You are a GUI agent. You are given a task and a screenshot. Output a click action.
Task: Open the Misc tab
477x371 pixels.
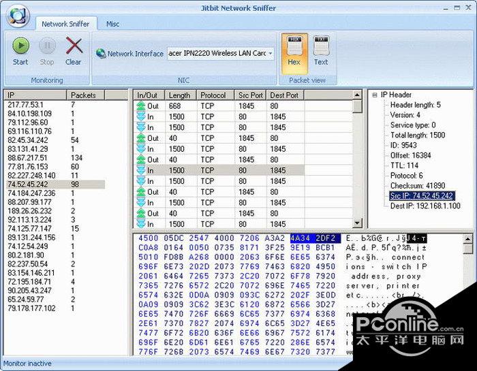(x=112, y=24)
